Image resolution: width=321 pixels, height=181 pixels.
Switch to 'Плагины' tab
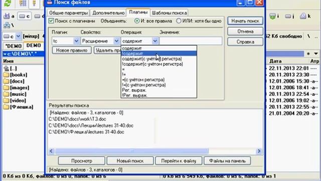[138, 12]
